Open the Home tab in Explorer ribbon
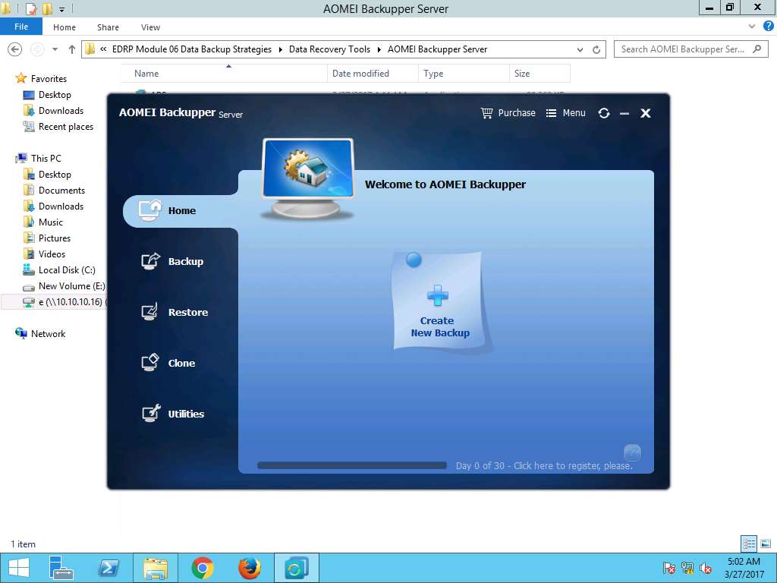 pyautogui.click(x=64, y=27)
